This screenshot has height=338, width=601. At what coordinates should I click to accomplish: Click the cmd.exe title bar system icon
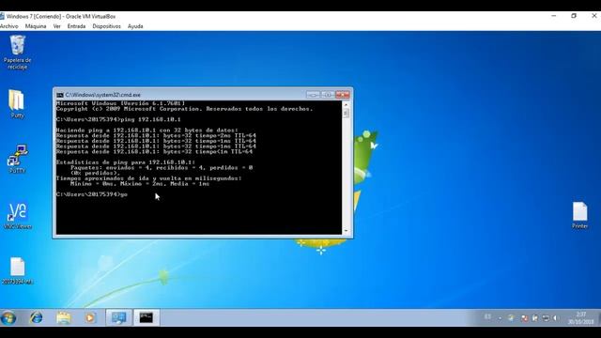tap(60, 95)
